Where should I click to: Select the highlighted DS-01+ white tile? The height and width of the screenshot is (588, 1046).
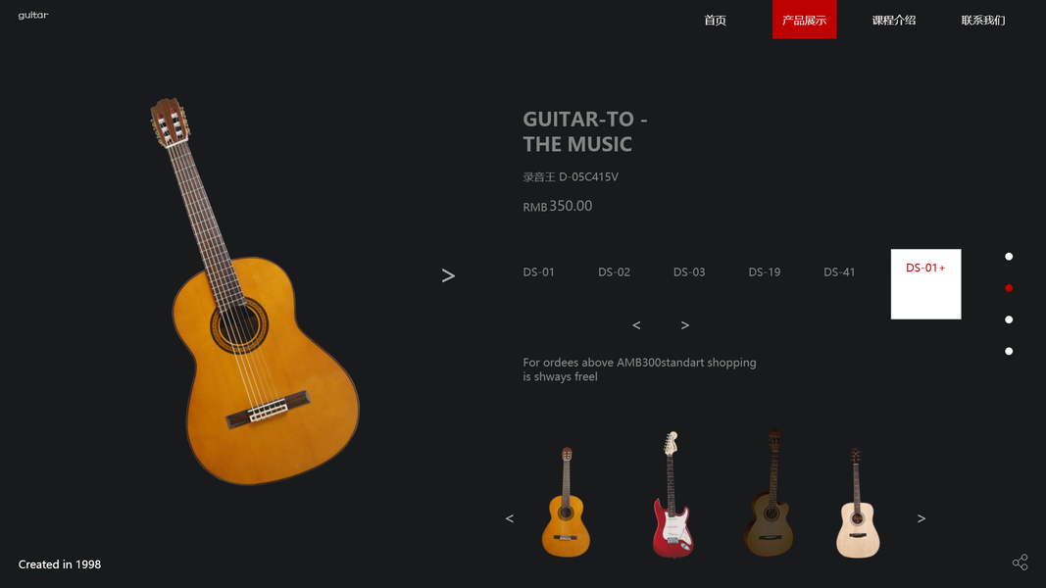click(x=926, y=284)
